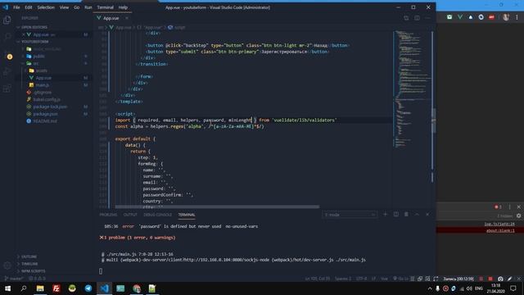Open the Help menu
Viewport: 524px width, 295px height.
[123, 7]
